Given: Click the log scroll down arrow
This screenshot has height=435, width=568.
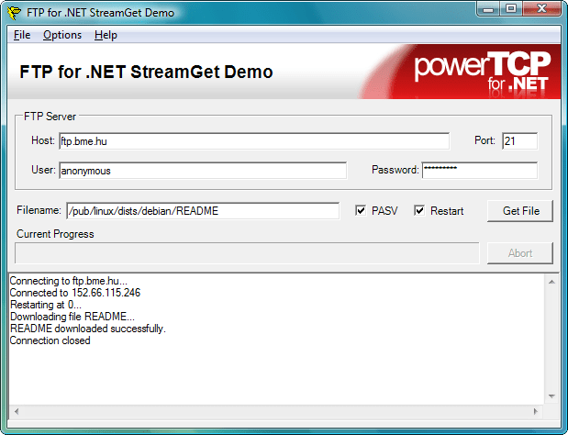Looking at the screenshot, I should pos(551,396).
